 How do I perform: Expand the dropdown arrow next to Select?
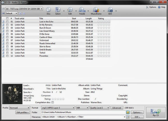point(64,11)
